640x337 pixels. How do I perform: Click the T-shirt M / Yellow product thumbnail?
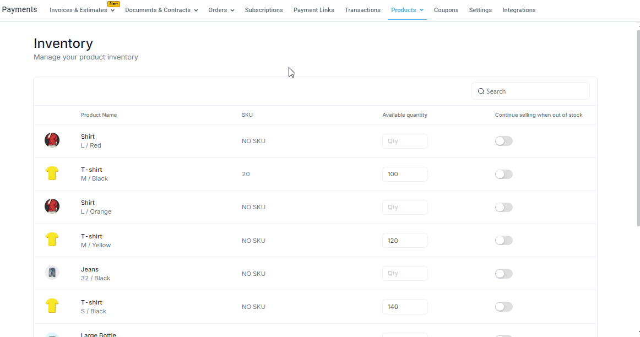[x=52, y=240]
